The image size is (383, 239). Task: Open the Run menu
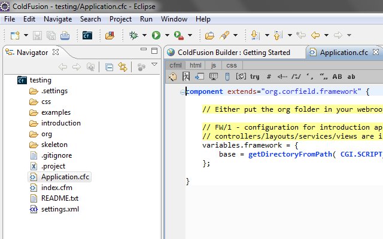tap(146, 19)
